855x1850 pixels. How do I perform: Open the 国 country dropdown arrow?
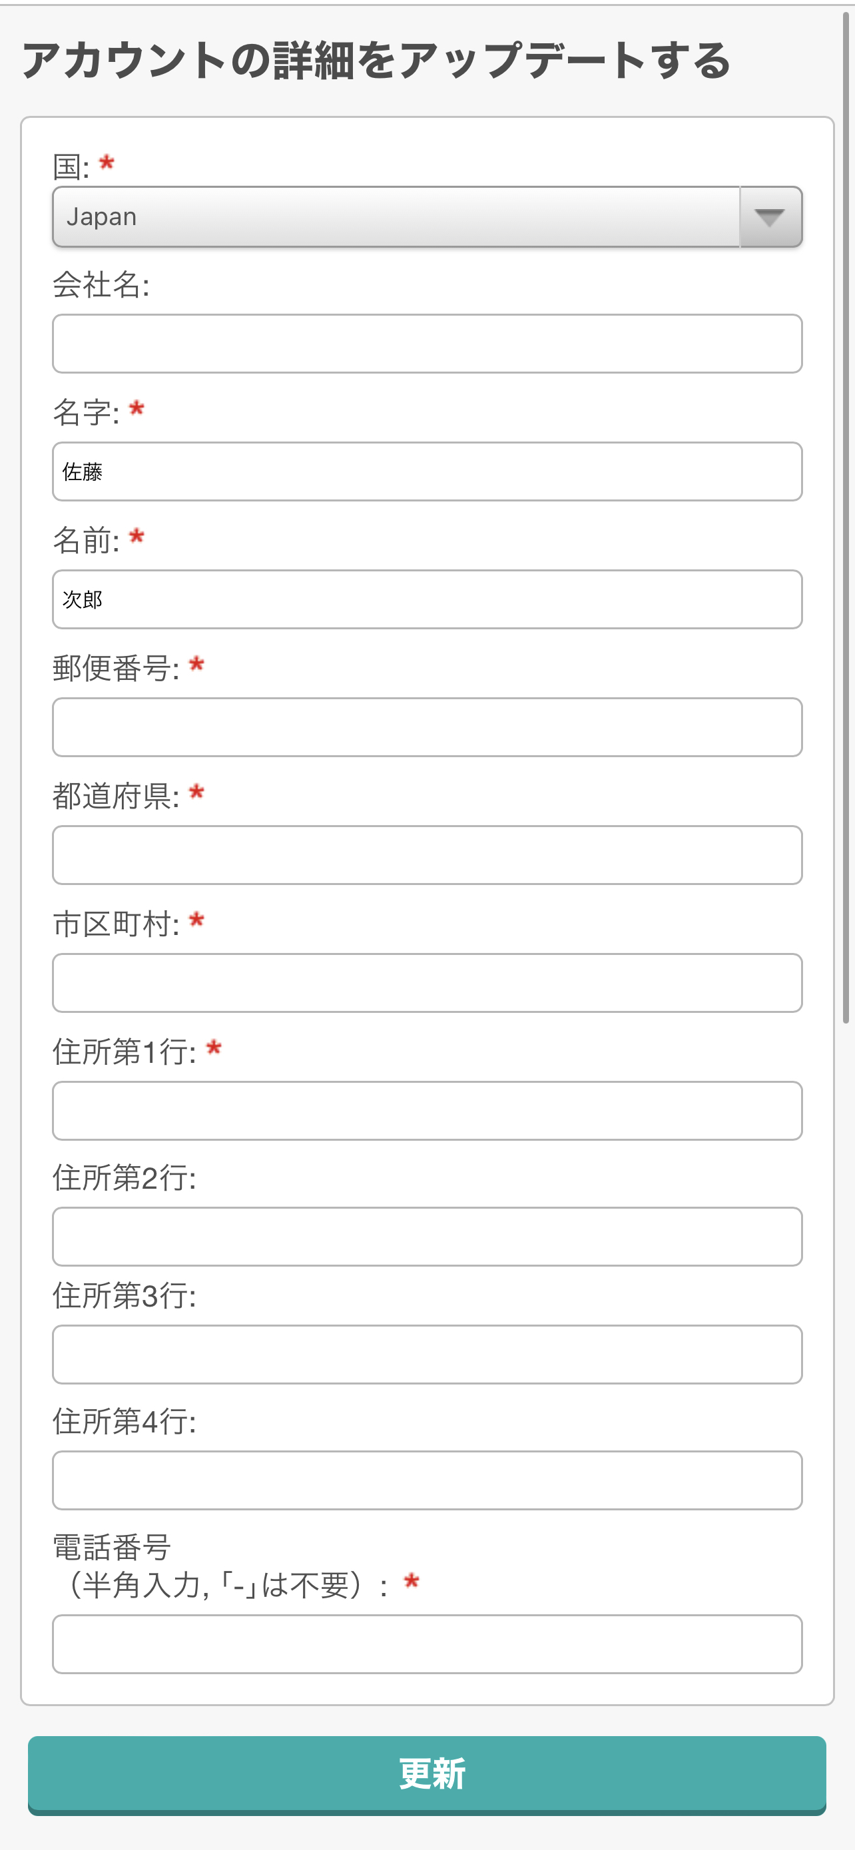[x=770, y=217]
